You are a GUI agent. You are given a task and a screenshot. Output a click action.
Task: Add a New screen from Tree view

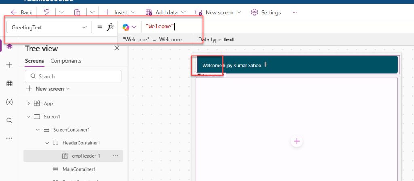48,89
